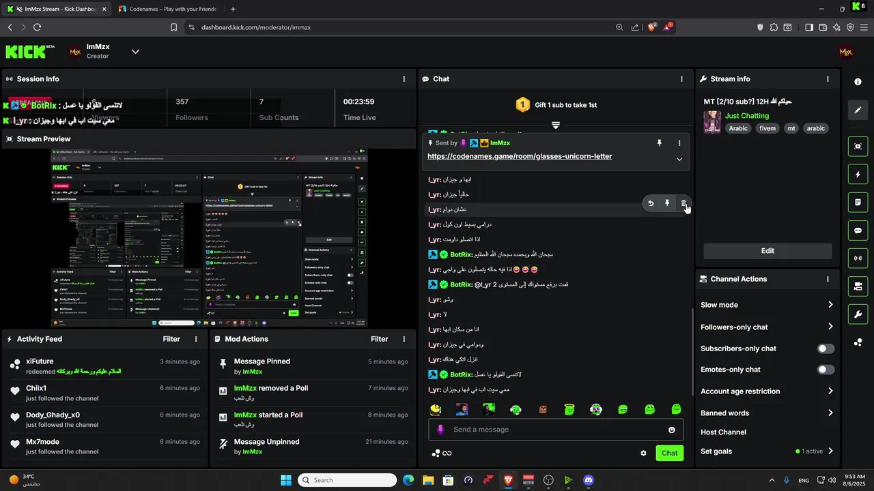Open Stream info three-dot menu

click(828, 79)
